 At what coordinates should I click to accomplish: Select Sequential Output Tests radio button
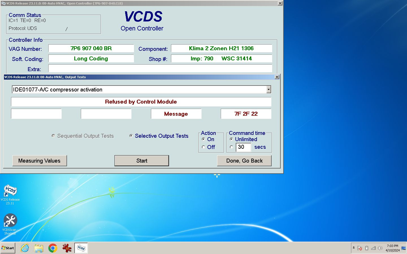tap(53, 136)
